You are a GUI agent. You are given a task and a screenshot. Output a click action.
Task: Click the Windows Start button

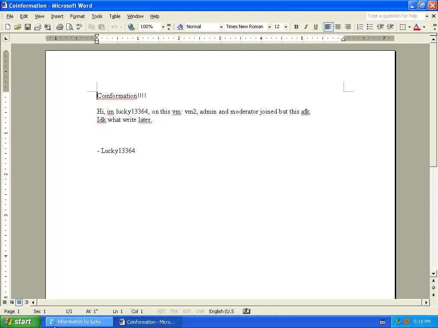[x=21, y=322]
